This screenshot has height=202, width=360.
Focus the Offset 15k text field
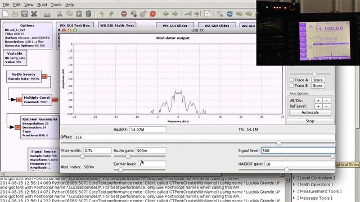pos(204,137)
